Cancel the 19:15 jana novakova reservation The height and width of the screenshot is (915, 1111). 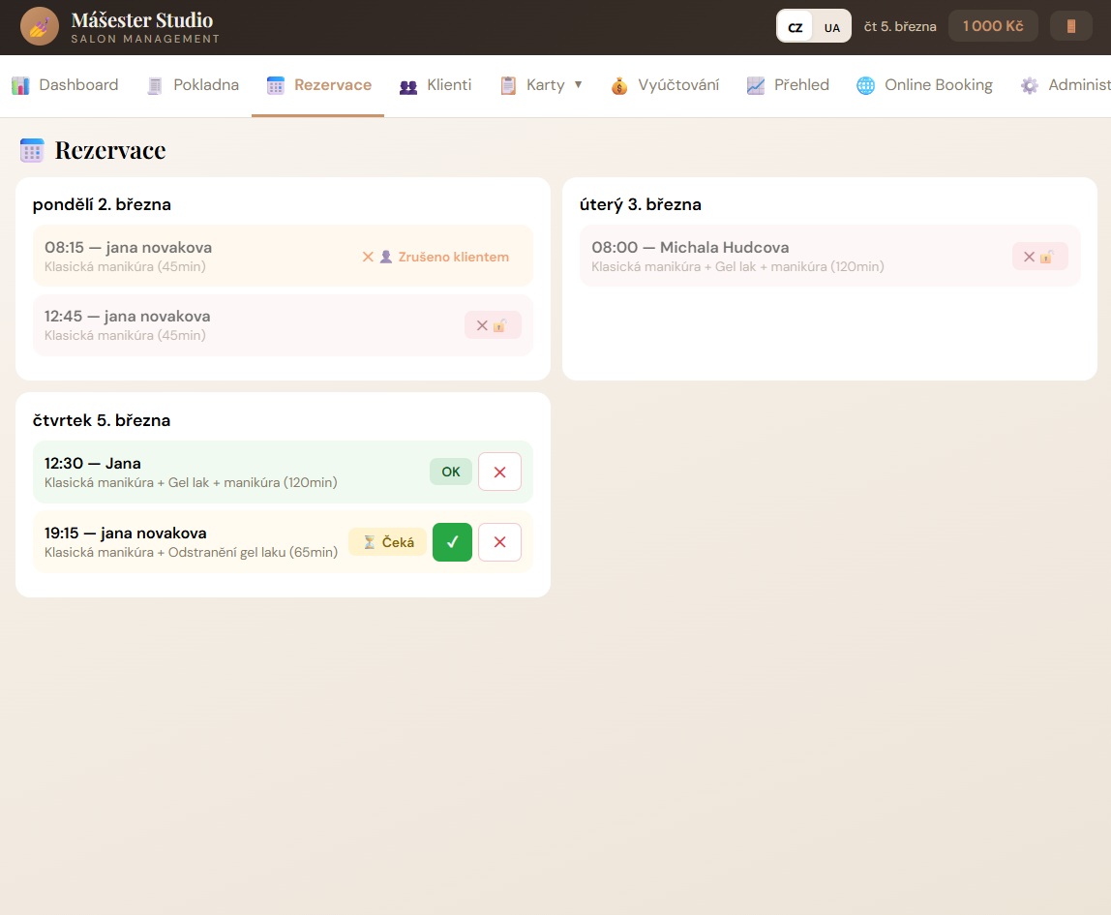[x=499, y=542]
